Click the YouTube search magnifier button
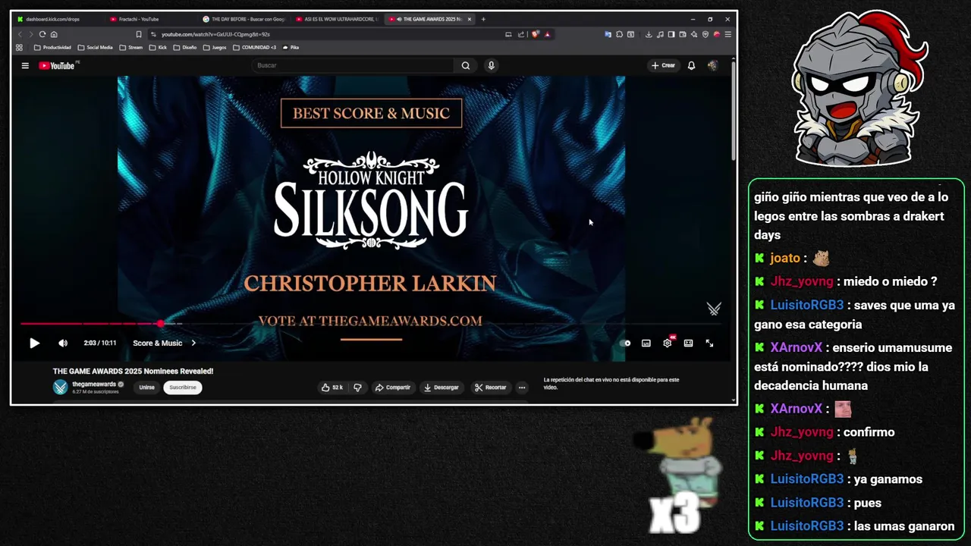Screen dimensions: 971x546 [x=466, y=66]
